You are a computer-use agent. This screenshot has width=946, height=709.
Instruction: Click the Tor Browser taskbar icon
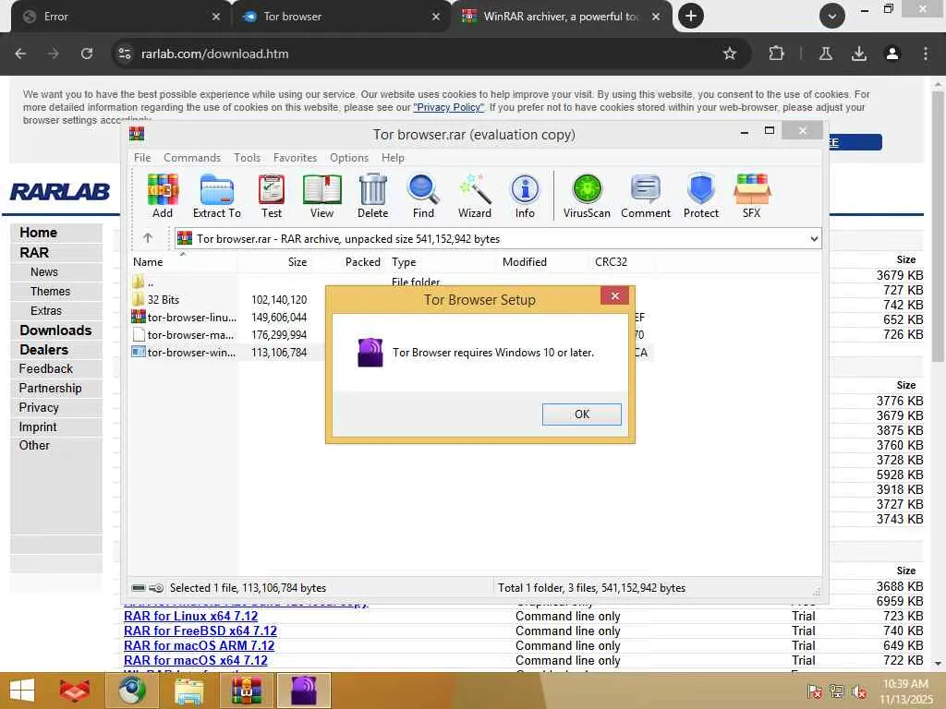[303, 691]
